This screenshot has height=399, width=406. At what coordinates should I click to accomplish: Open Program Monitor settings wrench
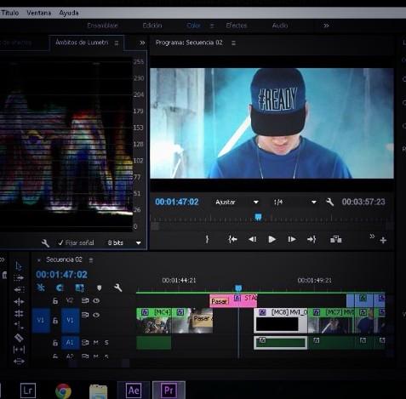coord(329,202)
